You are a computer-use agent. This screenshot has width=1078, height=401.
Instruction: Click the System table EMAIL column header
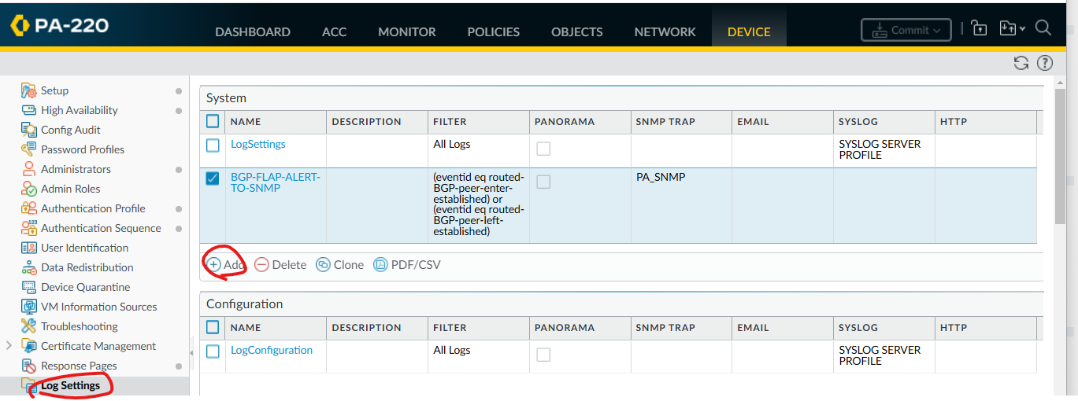pos(754,122)
